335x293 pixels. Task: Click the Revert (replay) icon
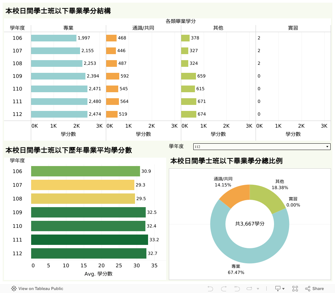coord(237,289)
